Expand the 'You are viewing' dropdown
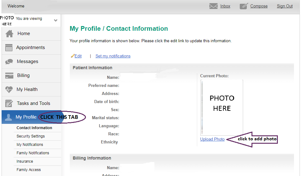This screenshot has height=176, width=307. click(56, 20)
